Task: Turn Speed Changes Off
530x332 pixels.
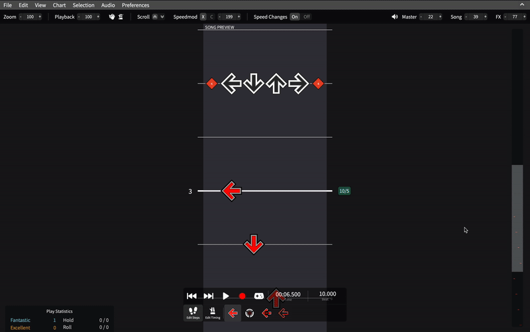Action: click(307, 17)
